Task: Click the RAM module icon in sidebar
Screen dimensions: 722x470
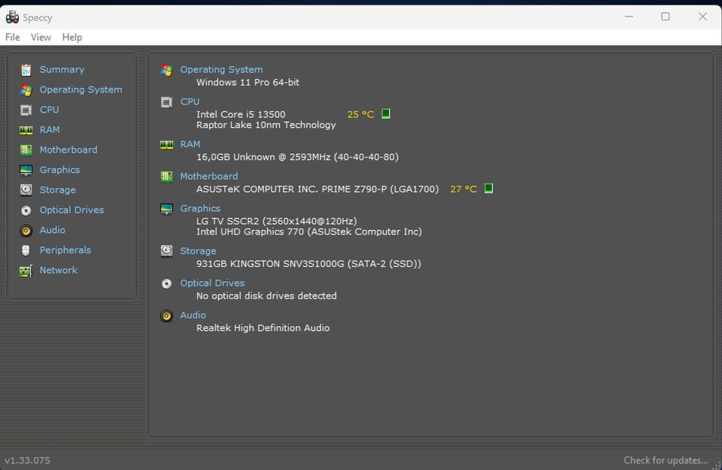Action: click(26, 130)
